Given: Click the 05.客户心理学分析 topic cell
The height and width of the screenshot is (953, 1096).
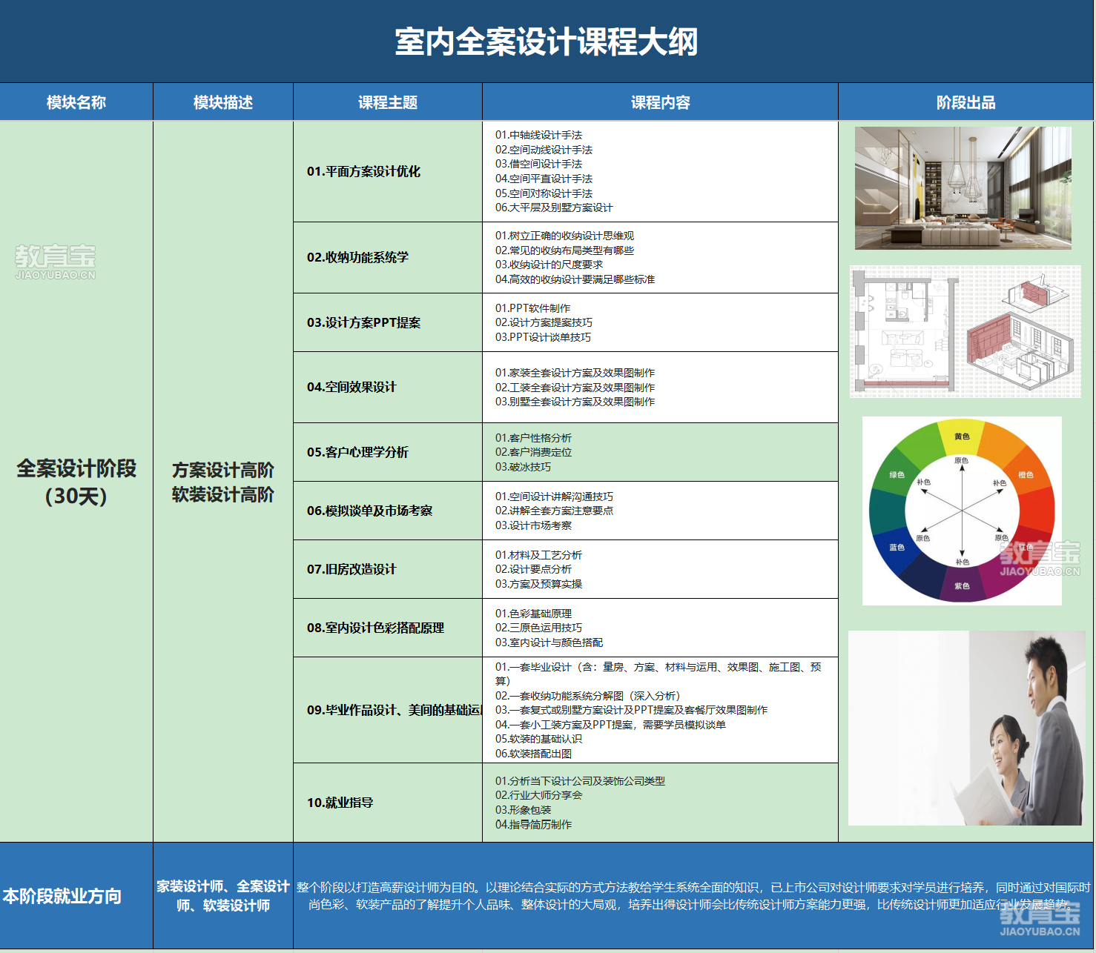Looking at the screenshot, I should click(357, 452).
